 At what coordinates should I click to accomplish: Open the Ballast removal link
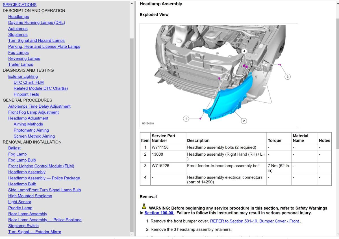pyautogui.click(x=14, y=148)
